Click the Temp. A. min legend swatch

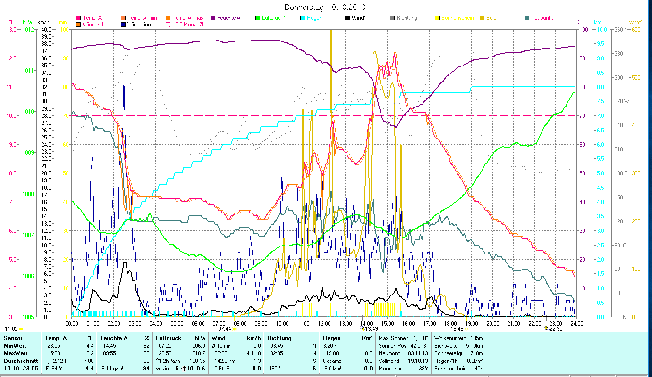coord(124,18)
